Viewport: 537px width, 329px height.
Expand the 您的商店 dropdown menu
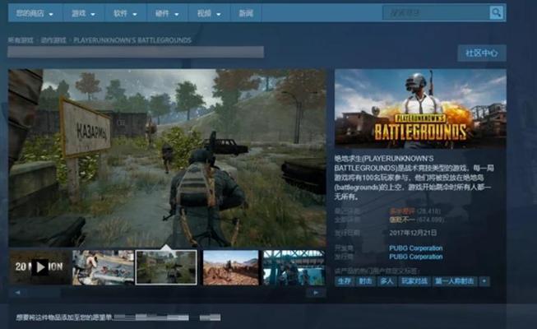point(35,13)
